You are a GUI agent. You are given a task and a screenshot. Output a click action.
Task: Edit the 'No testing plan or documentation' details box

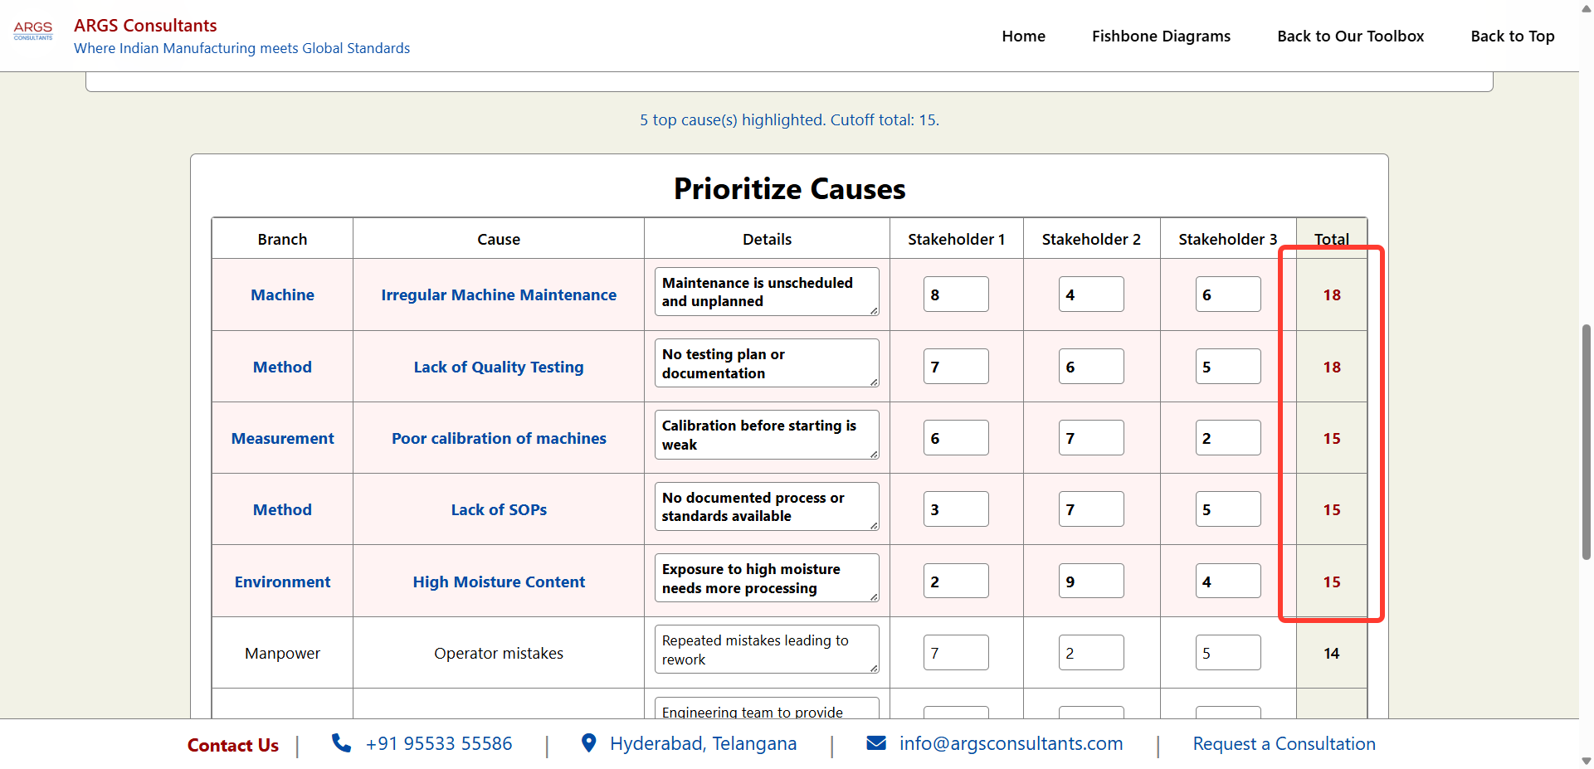767,363
